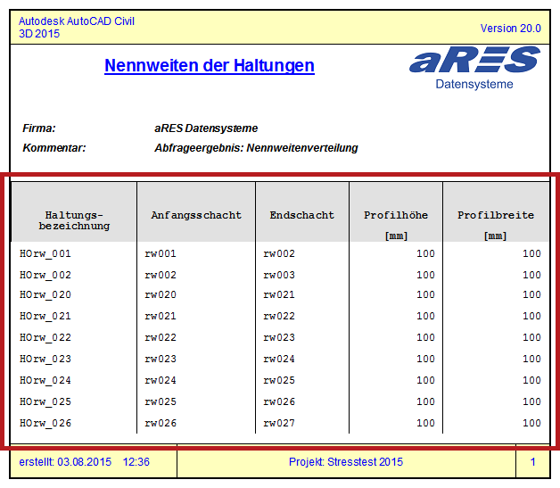Select the 'Profilhöhe' column header
Image resolution: width=560 pixels, height=488 pixels.
(x=395, y=215)
